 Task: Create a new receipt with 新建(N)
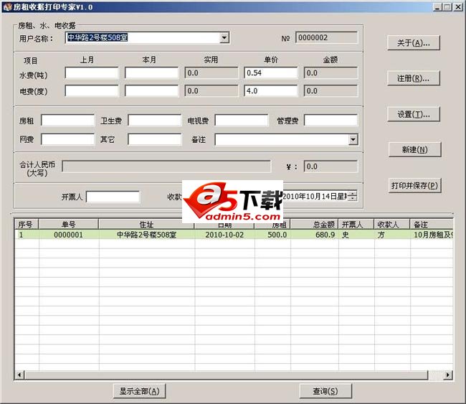pos(414,149)
